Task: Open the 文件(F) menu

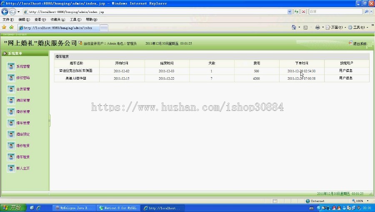Action: coord(8,19)
